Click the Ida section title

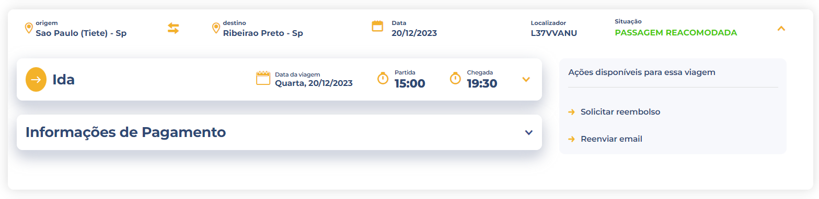pos(63,80)
